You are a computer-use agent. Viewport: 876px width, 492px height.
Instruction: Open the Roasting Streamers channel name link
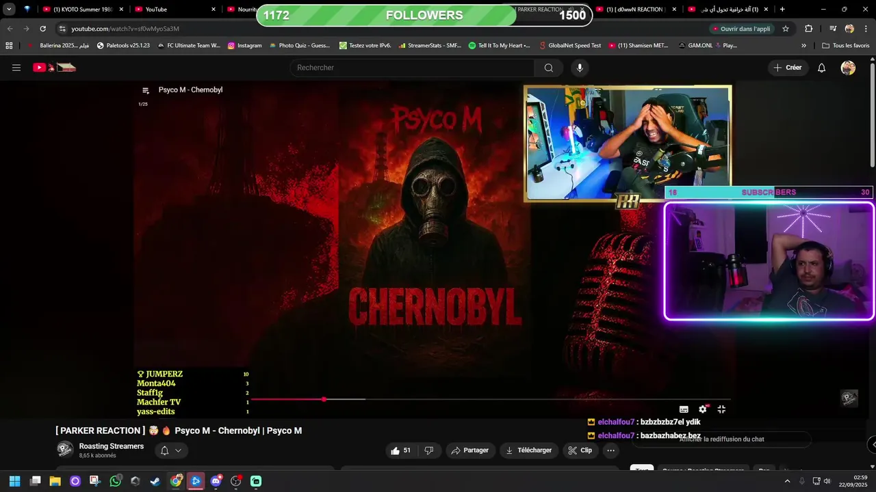tap(112, 446)
